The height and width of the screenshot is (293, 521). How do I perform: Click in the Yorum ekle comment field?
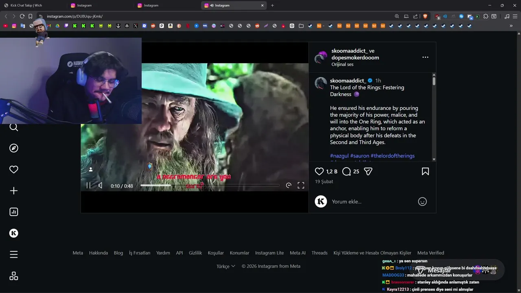[x=372, y=201]
